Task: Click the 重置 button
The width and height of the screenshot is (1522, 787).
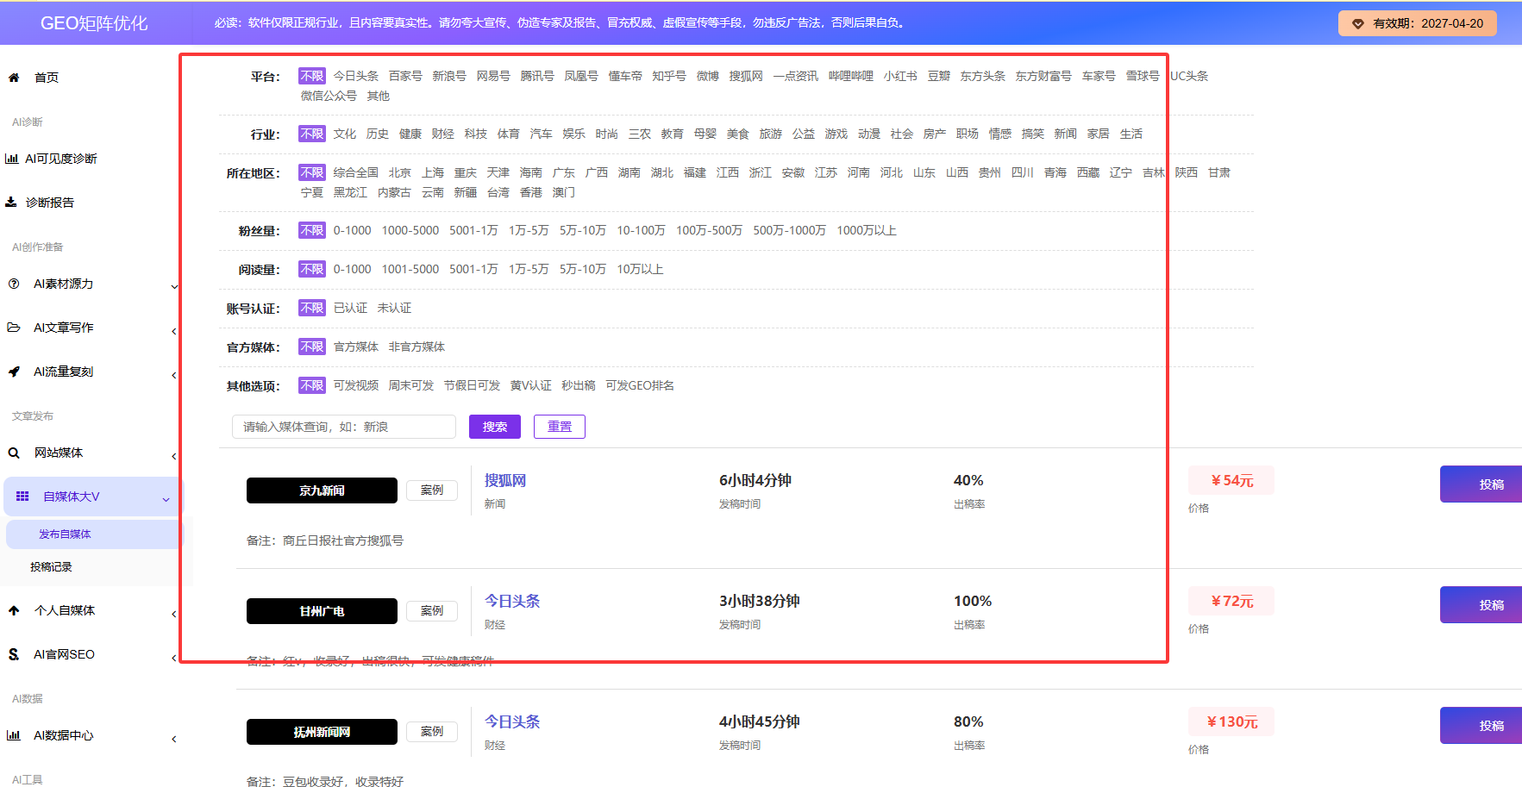Action: point(560,427)
